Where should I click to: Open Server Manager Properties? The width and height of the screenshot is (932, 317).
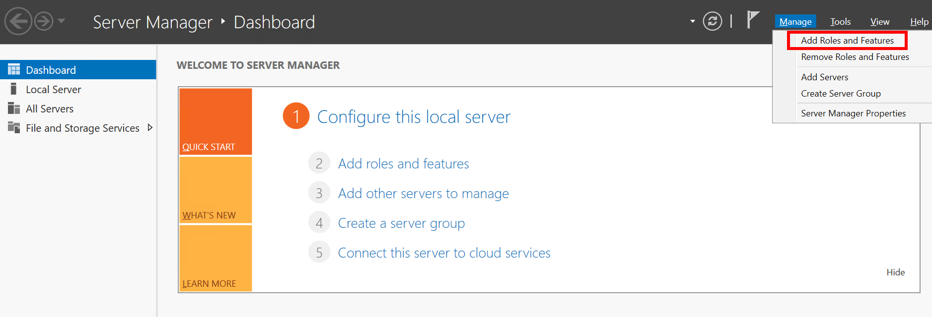pos(853,113)
